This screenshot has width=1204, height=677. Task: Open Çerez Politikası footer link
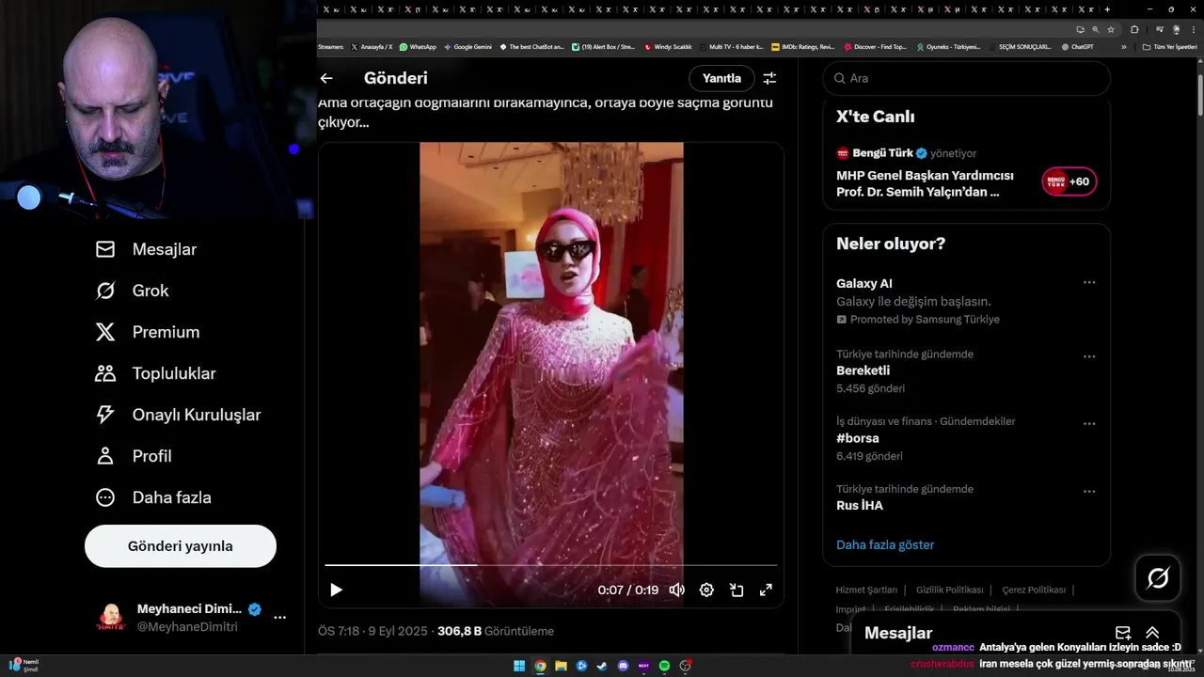[x=1034, y=590]
